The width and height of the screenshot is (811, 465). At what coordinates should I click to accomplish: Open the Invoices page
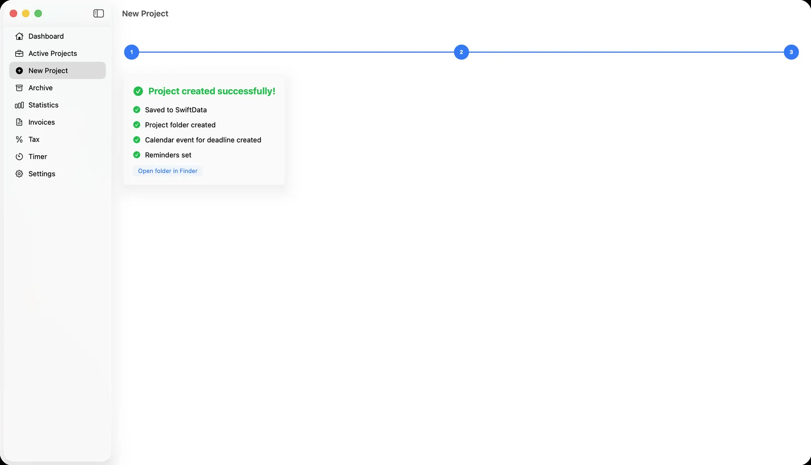[x=57, y=122]
